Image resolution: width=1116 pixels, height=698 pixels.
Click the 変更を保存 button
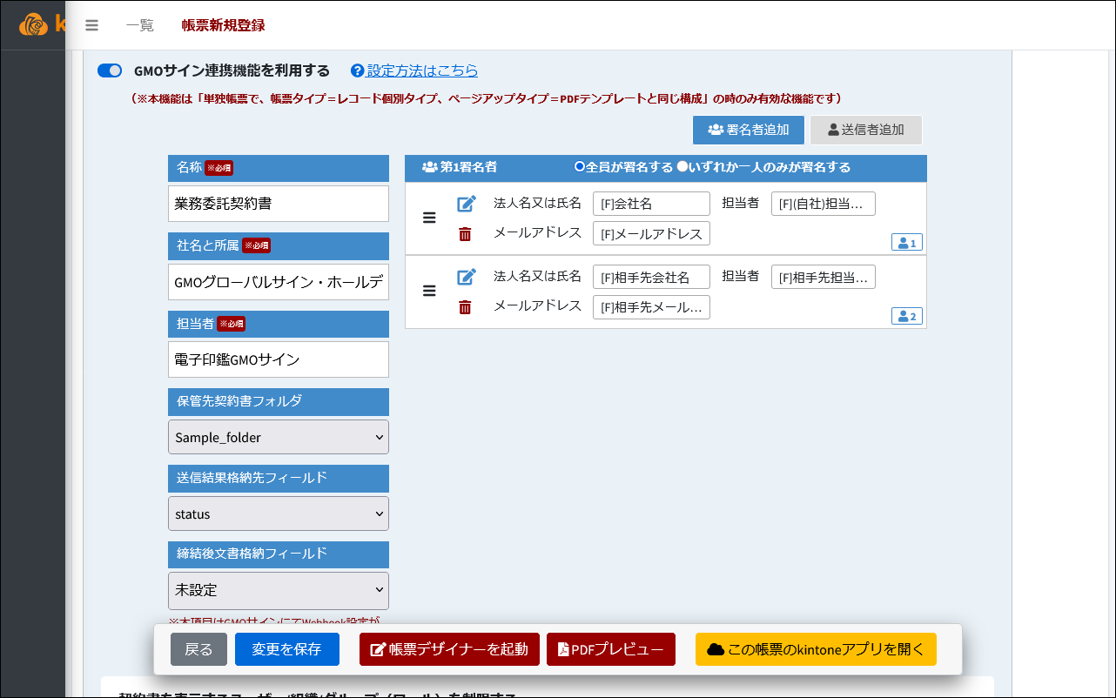point(286,649)
